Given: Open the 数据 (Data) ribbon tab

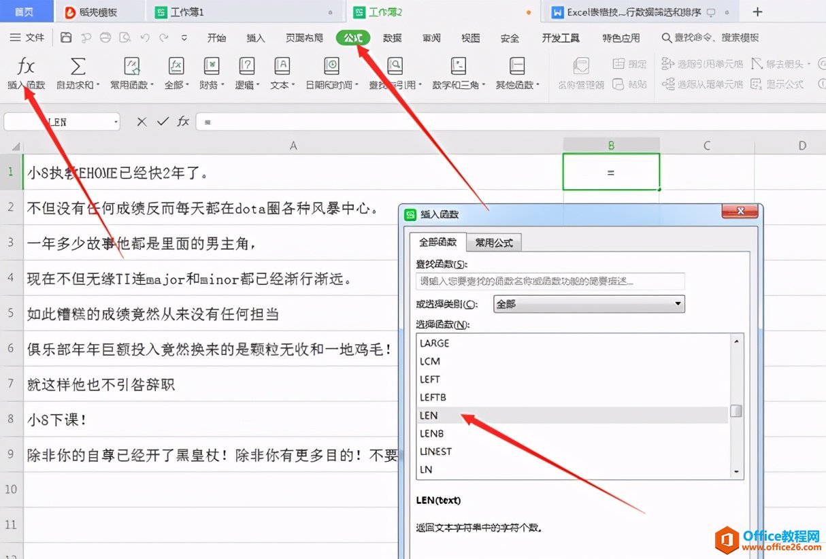Looking at the screenshot, I should click(x=393, y=38).
